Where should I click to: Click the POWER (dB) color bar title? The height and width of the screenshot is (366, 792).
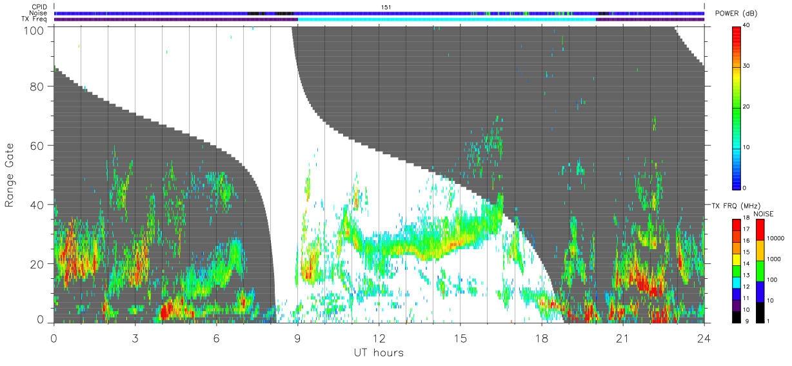pos(736,14)
